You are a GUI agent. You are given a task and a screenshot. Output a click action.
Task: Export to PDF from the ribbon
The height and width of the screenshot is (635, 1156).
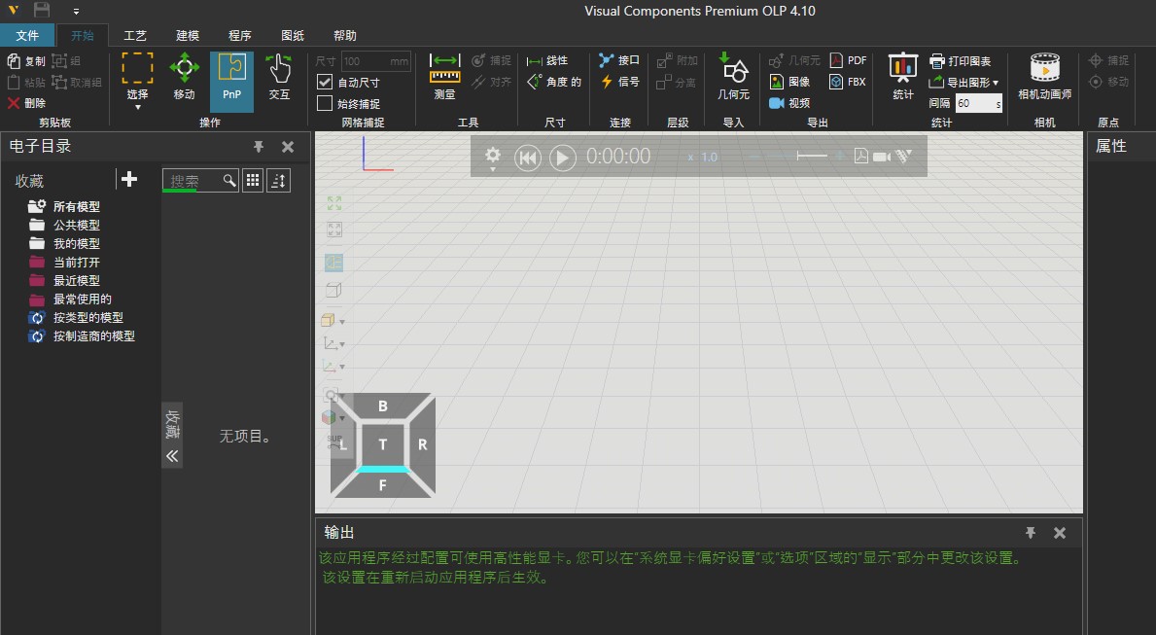(x=848, y=60)
